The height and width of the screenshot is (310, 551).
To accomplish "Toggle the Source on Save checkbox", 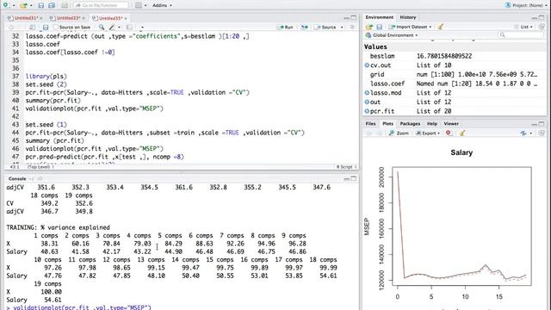I will [55, 27].
